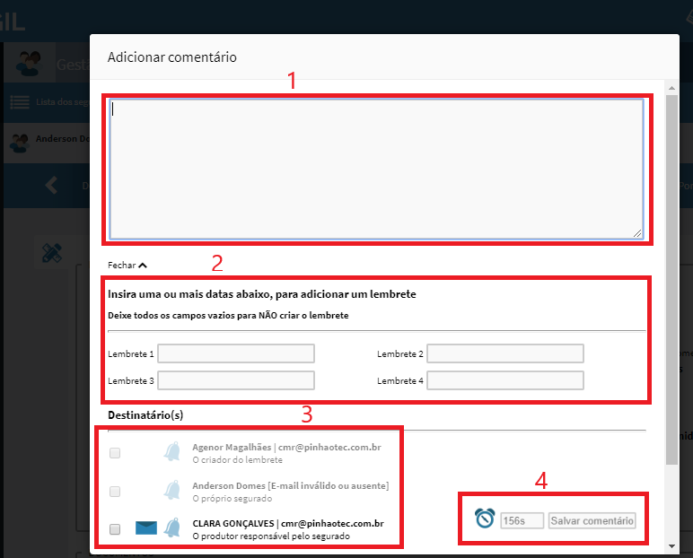This screenshot has width=693, height=558.
Task: Check the Anderson Domes recipient checkbox
Action: click(115, 492)
